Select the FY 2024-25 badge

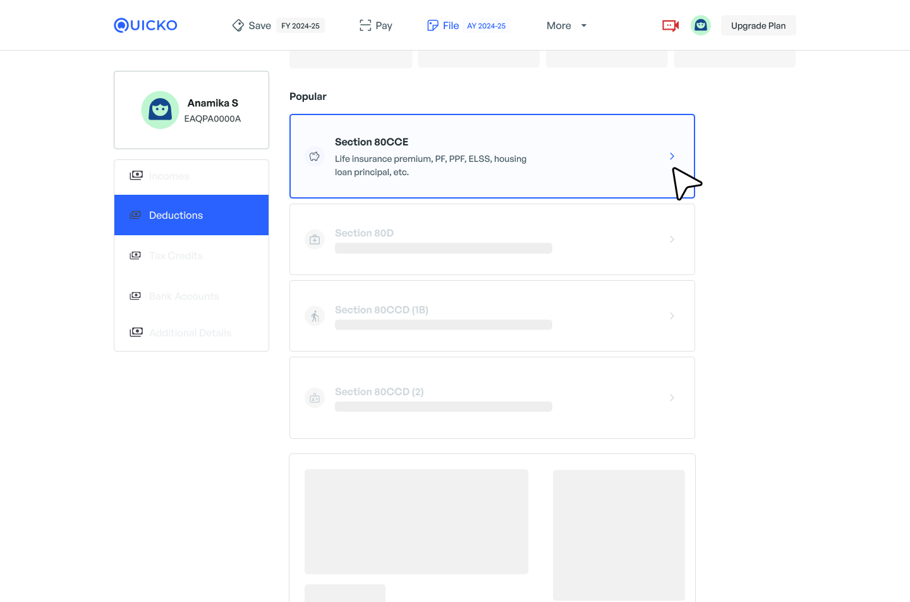click(x=300, y=26)
